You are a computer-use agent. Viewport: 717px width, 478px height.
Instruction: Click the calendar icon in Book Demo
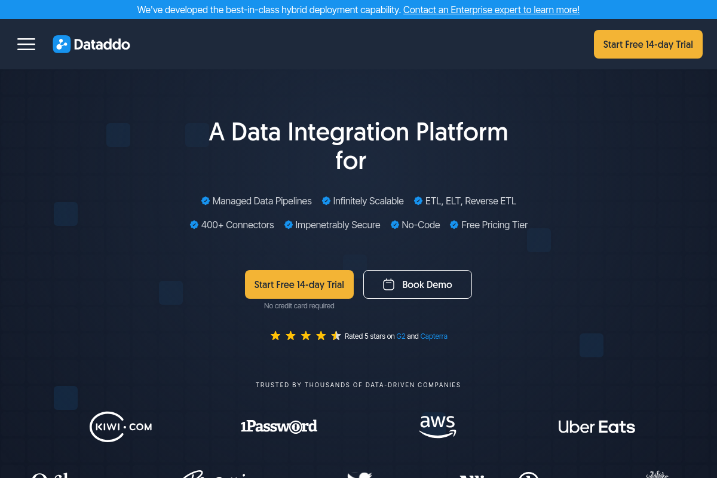[388, 284]
